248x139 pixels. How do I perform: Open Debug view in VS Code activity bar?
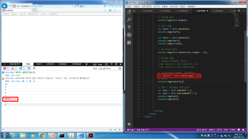click(x=129, y=35)
